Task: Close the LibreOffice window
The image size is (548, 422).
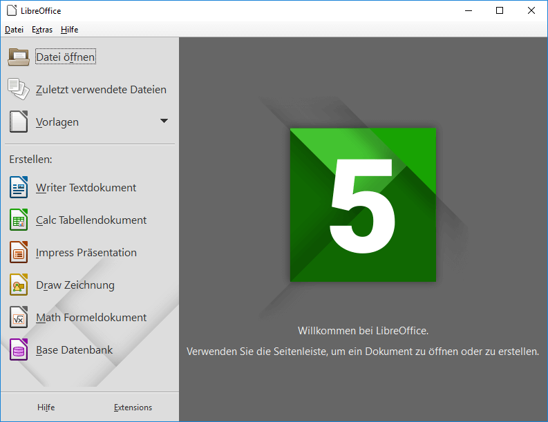Action: click(x=531, y=10)
